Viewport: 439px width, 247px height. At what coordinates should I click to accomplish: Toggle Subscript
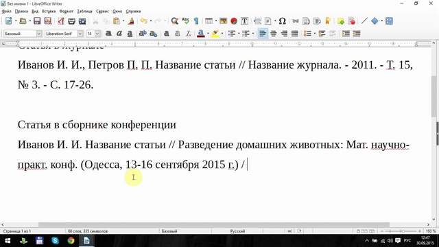pos(153,34)
